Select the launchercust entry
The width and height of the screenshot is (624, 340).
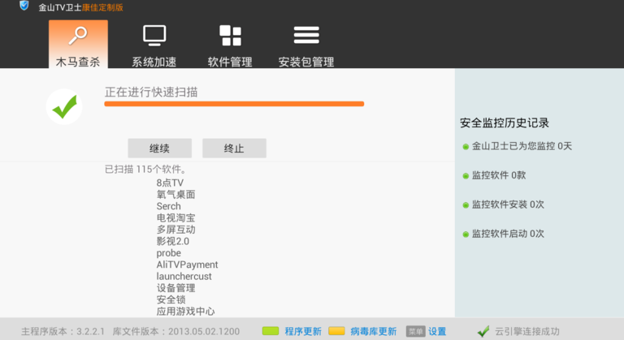(184, 277)
